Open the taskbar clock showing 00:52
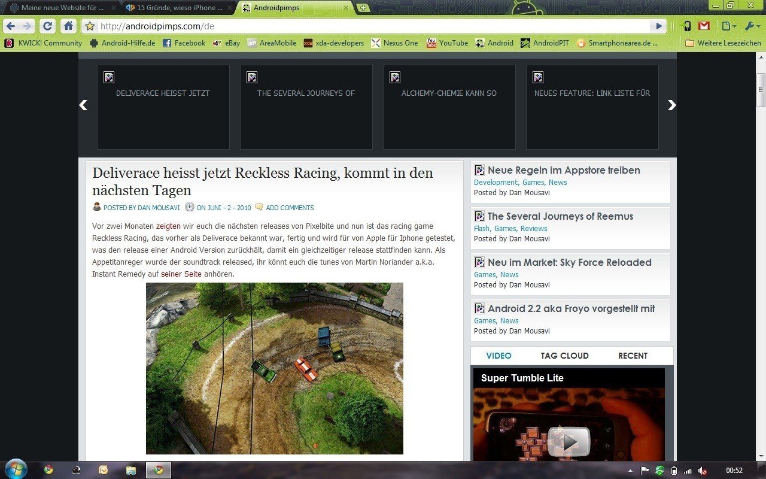This screenshot has width=766, height=479. point(734,471)
